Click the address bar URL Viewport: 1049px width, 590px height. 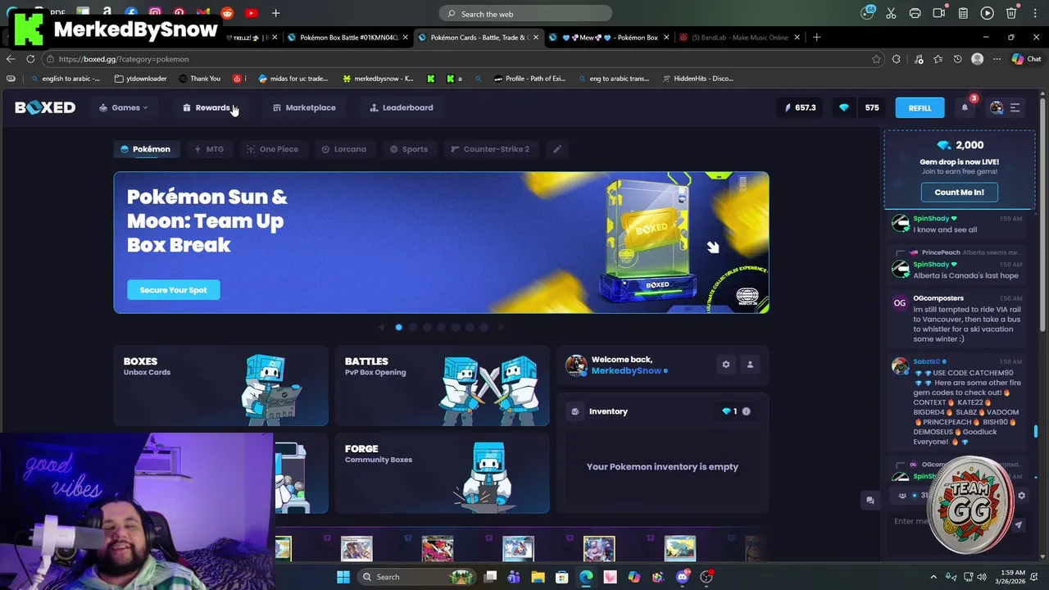tap(124, 59)
